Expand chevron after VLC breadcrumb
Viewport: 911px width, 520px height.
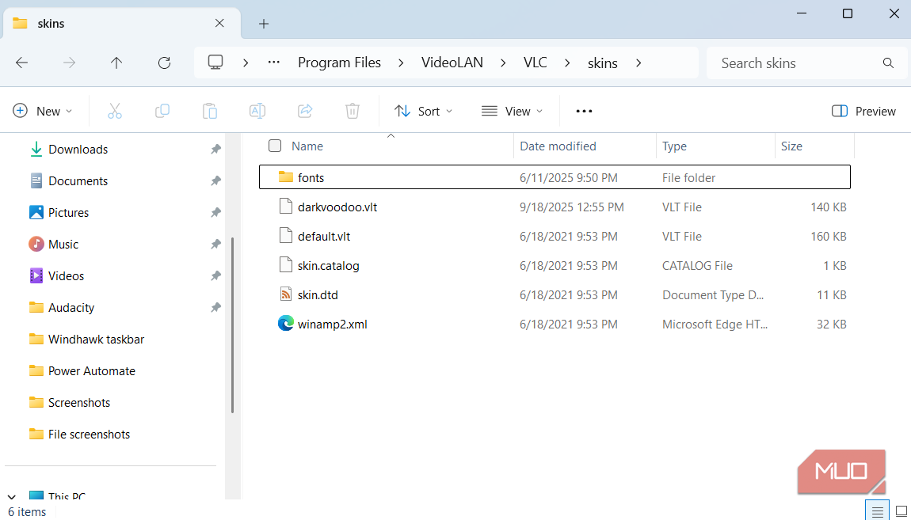point(567,63)
